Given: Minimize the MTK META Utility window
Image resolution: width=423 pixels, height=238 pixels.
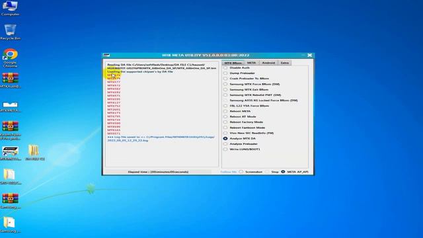Looking at the screenshot, I should pyautogui.click(x=303, y=55).
